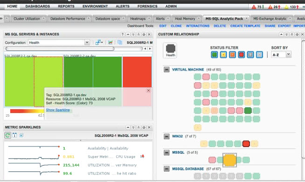
Task: Toggle the gray unknown status filter
Action: pos(250,55)
